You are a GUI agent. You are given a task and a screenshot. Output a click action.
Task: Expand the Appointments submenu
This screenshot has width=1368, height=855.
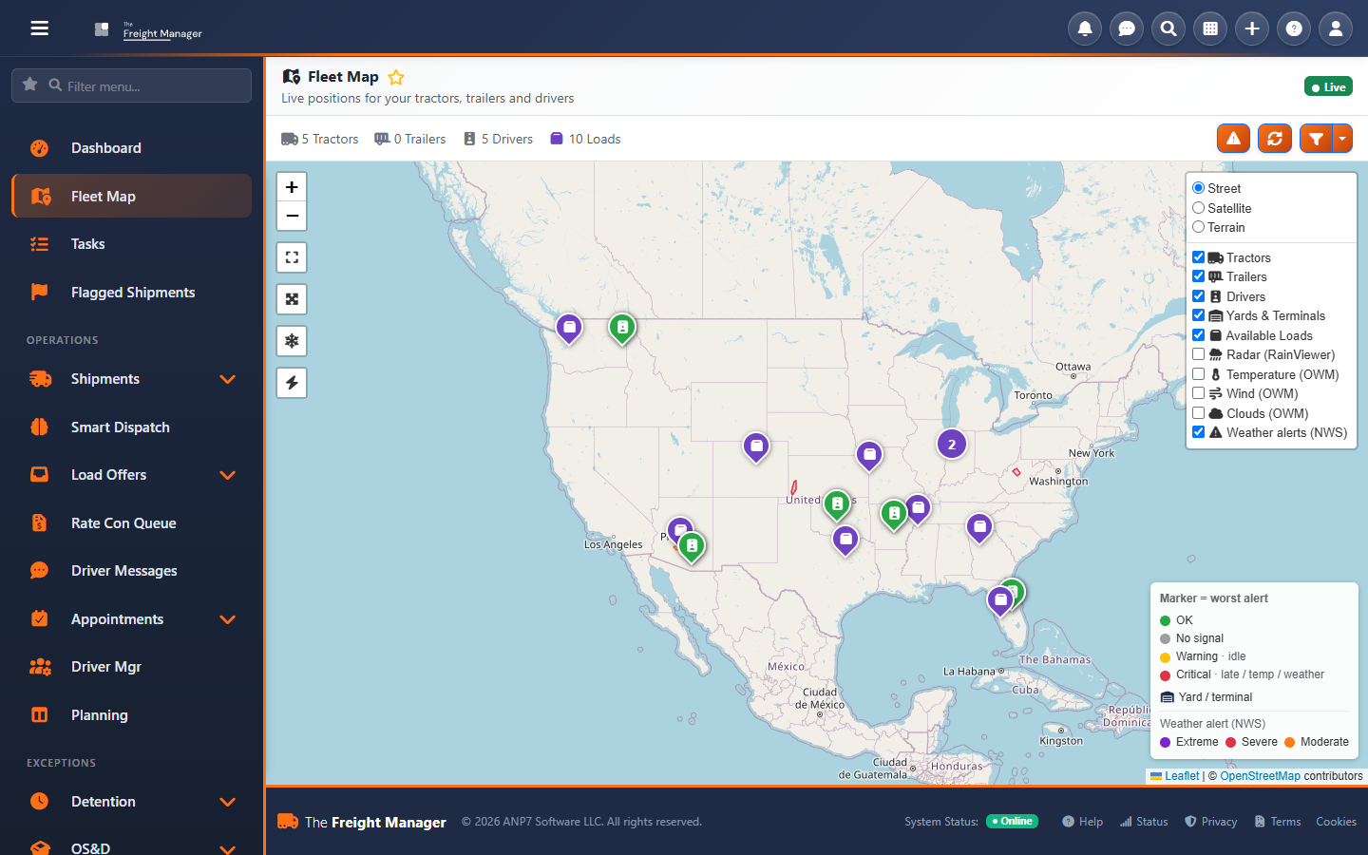point(228,619)
